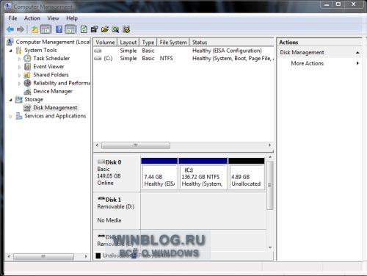Expand the Event Viewer node
The height and width of the screenshot is (276, 367).
click(19, 67)
